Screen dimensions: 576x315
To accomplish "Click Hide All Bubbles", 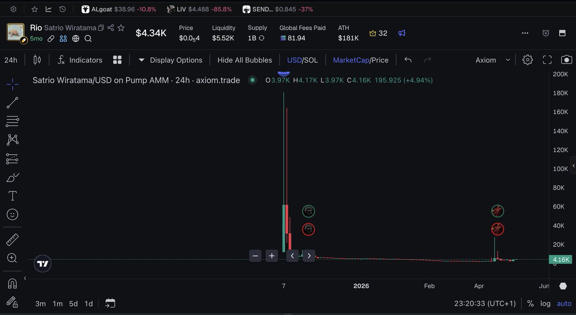I will 245,60.
